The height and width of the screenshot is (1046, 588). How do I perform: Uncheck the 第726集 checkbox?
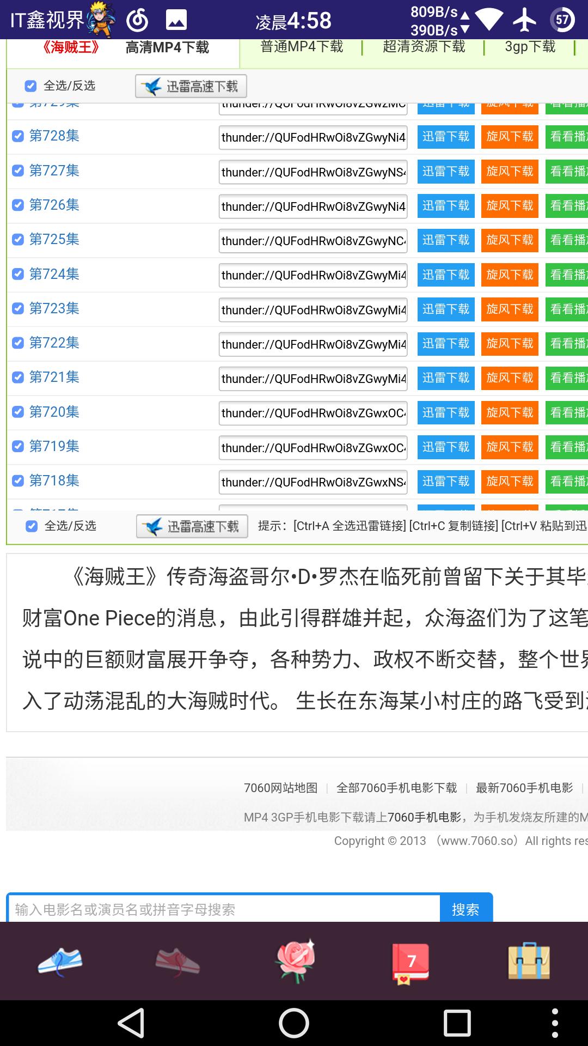(18, 205)
